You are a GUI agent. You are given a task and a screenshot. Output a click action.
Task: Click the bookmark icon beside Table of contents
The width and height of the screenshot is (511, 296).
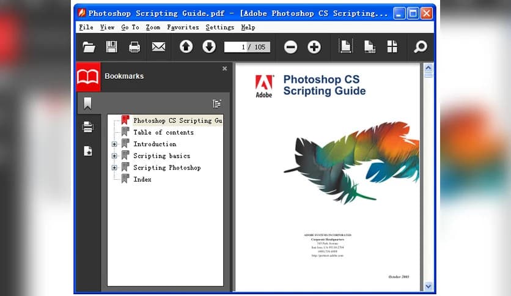coord(125,131)
